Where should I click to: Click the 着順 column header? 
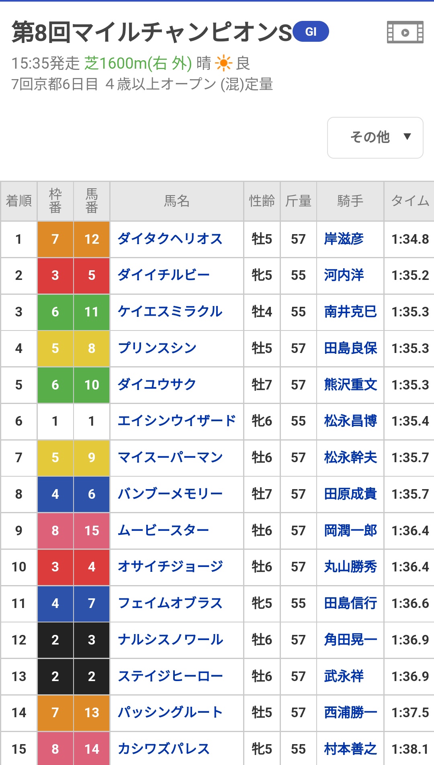tap(19, 201)
